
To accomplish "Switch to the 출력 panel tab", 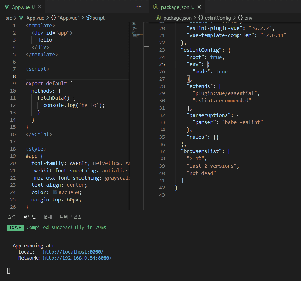I will point(12,217).
